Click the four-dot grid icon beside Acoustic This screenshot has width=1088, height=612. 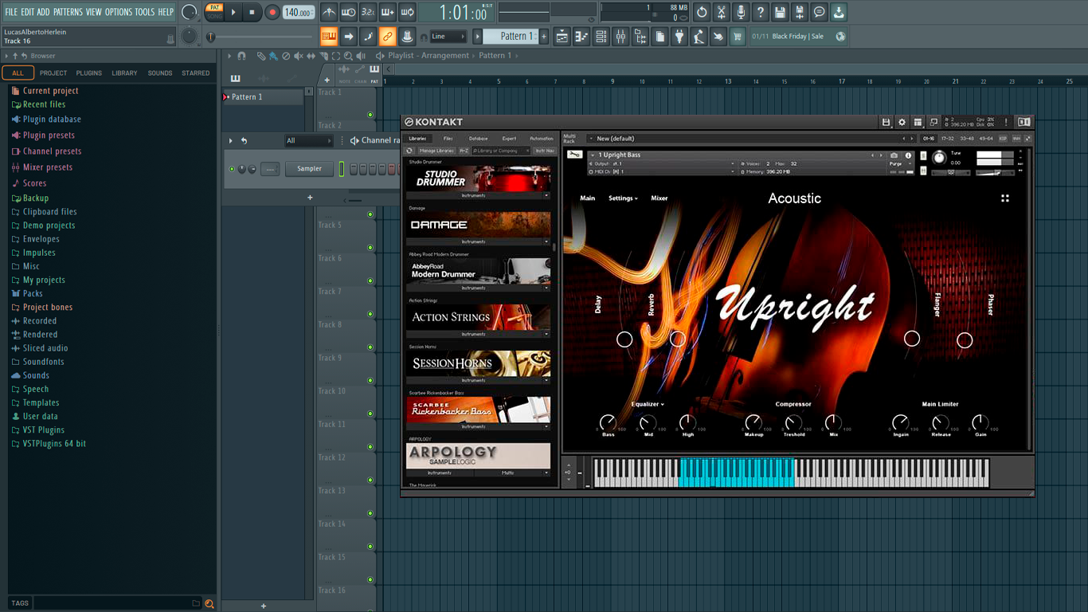1005,198
